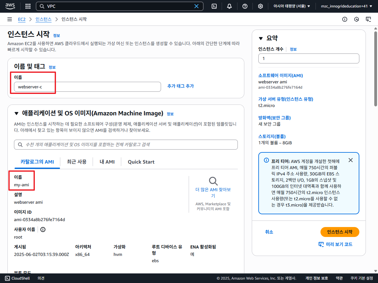Click the 미리 보기 코드 link
Image resolution: width=378 pixels, height=283 pixels.
336,244
